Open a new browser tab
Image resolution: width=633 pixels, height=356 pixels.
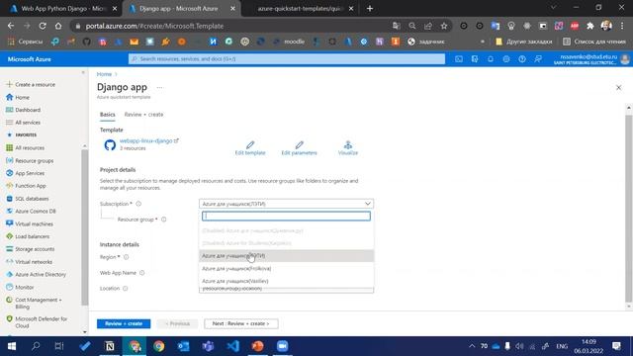(370, 9)
